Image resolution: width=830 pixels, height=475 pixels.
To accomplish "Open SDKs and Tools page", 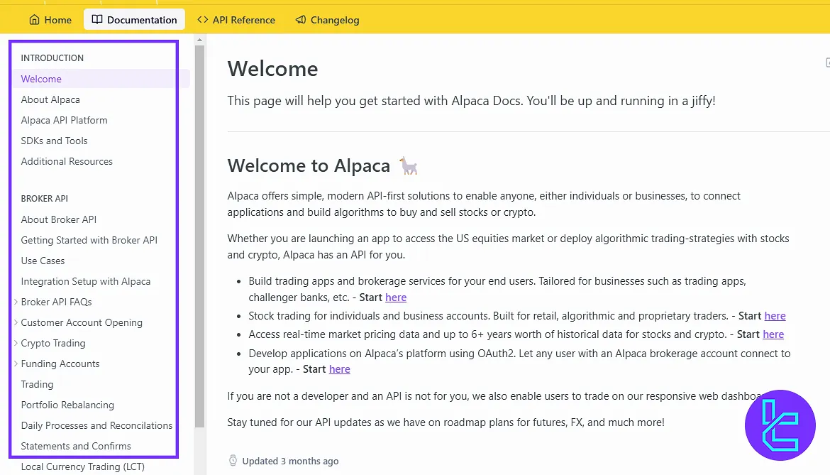I will coord(54,141).
